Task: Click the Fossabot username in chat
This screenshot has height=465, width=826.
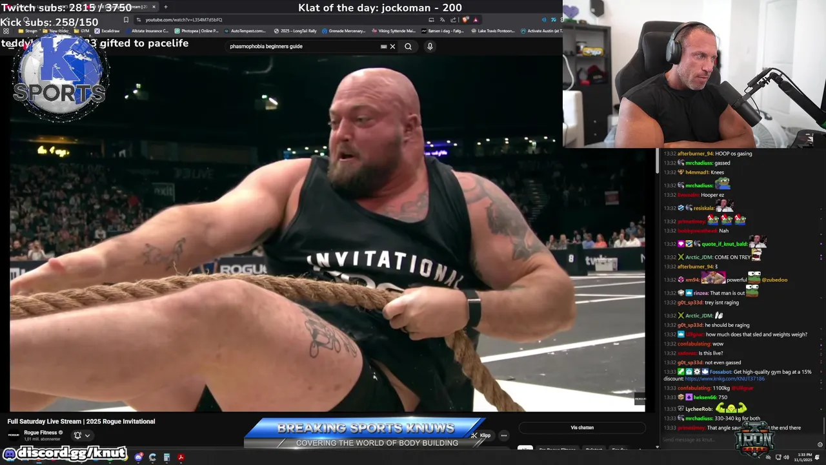Action: tap(720, 372)
